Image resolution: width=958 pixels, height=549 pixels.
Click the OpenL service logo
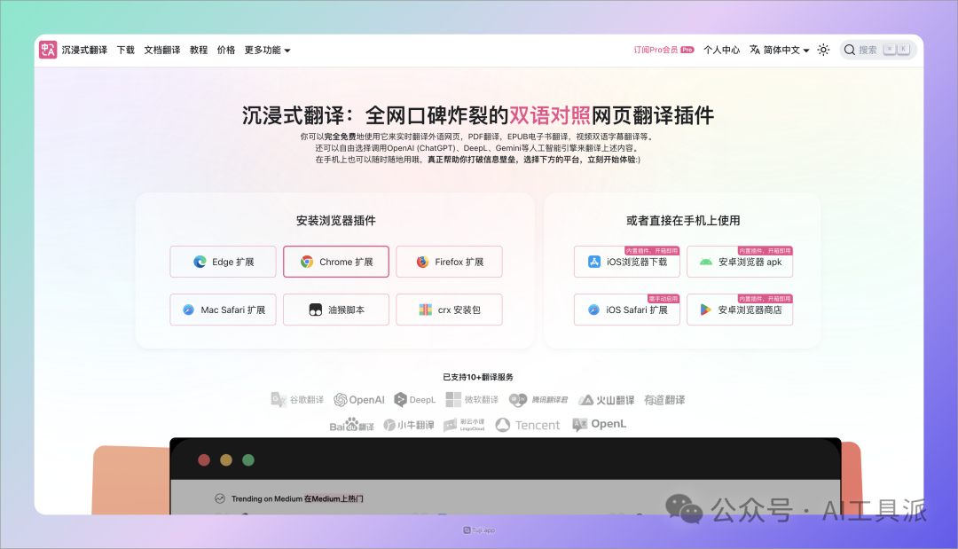600,424
